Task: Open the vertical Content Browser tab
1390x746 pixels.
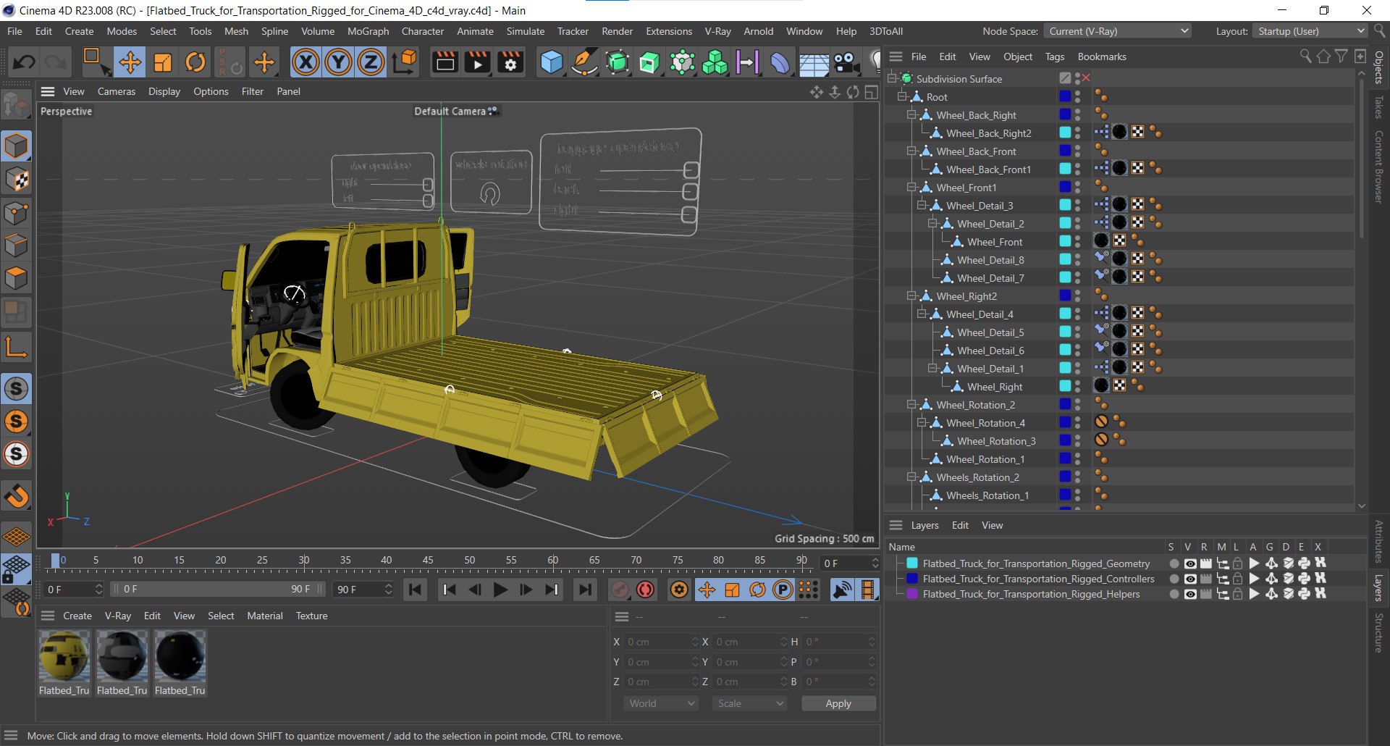Action: [x=1378, y=167]
